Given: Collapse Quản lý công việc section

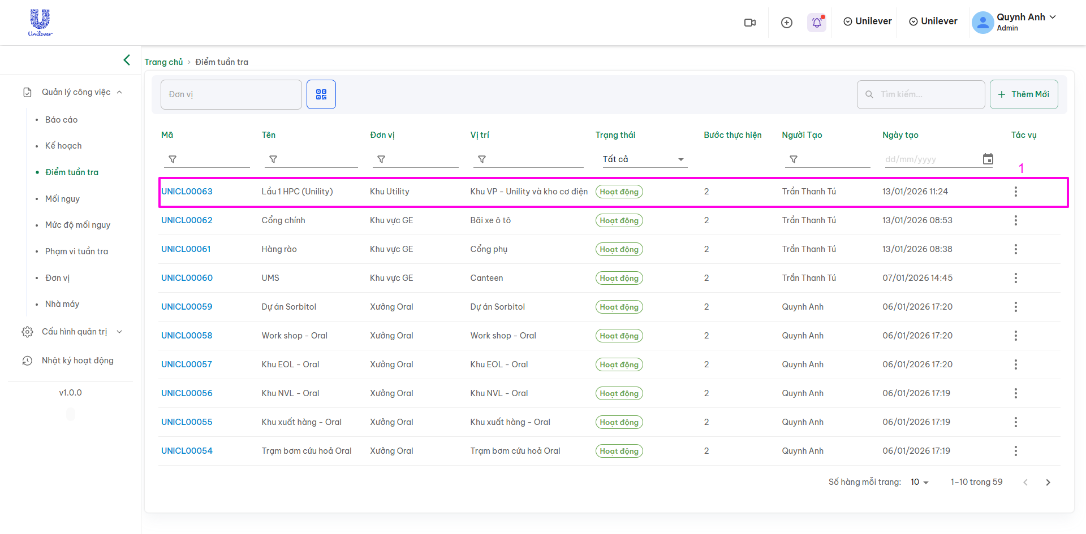Looking at the screenshot, I should pos(76,92).
